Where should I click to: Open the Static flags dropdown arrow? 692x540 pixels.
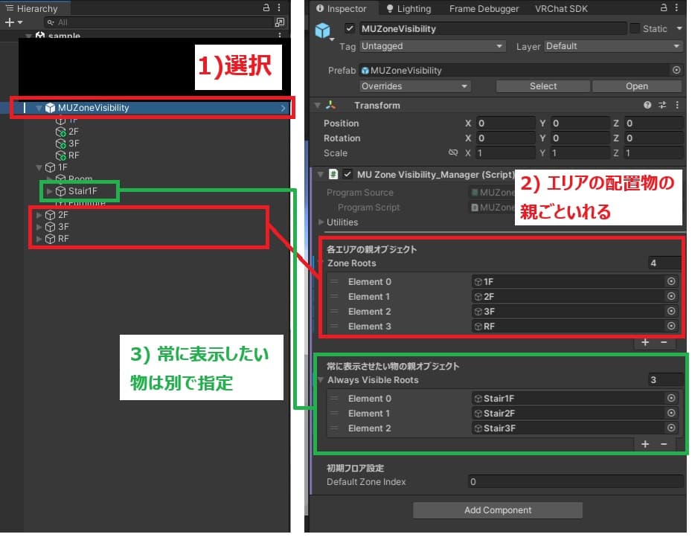click(x=679, y=29)
